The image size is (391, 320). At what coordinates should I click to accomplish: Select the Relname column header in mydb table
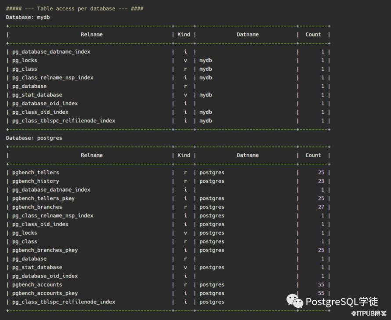[91, 34]
